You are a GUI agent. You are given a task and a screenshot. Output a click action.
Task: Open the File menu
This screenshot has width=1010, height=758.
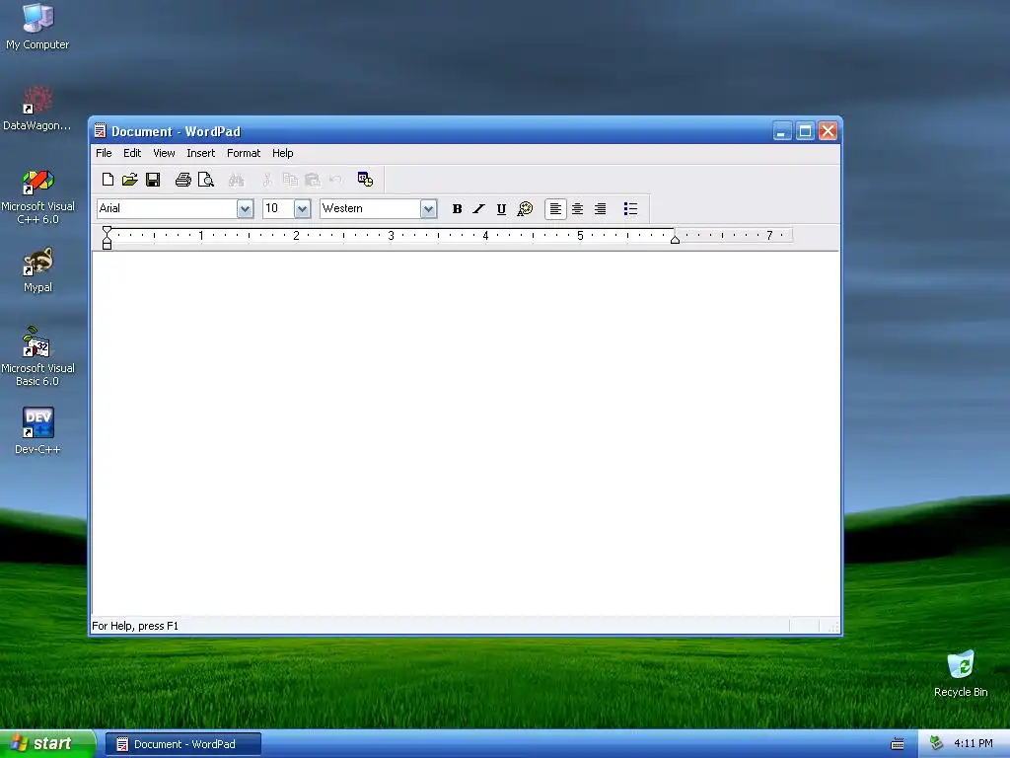(104, 153)
